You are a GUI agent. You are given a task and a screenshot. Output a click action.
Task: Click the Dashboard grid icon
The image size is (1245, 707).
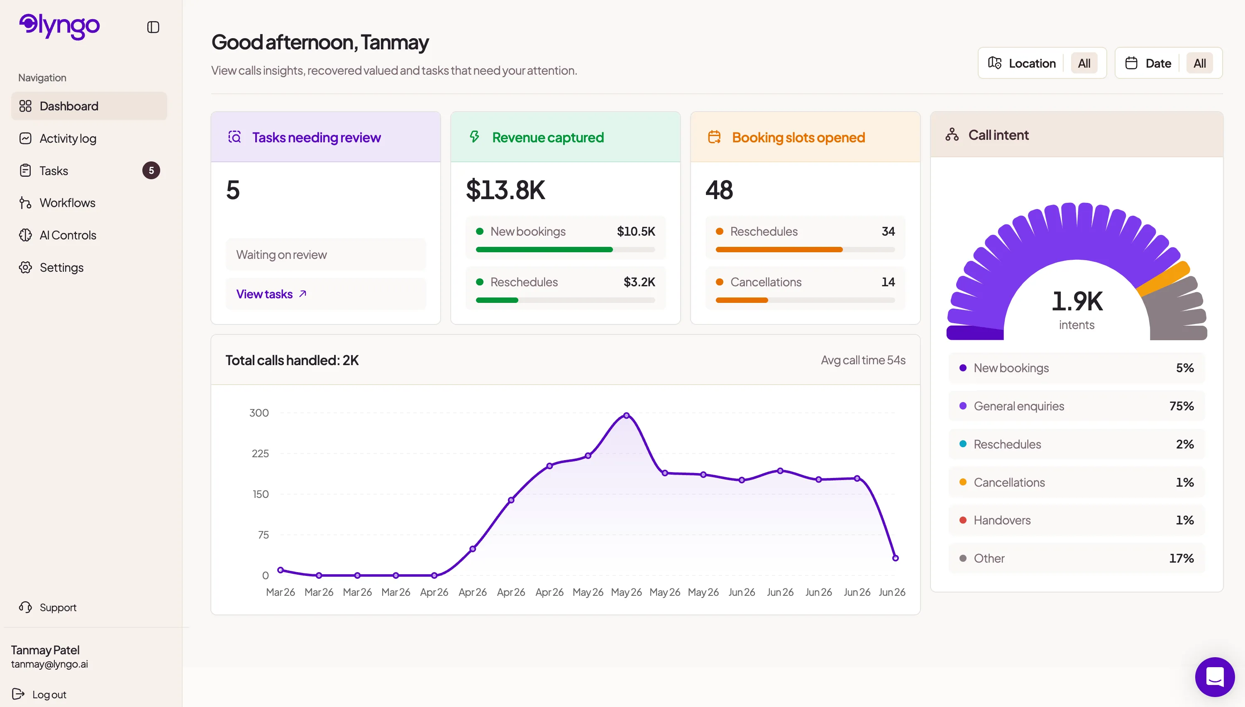[x=25, y=106]
